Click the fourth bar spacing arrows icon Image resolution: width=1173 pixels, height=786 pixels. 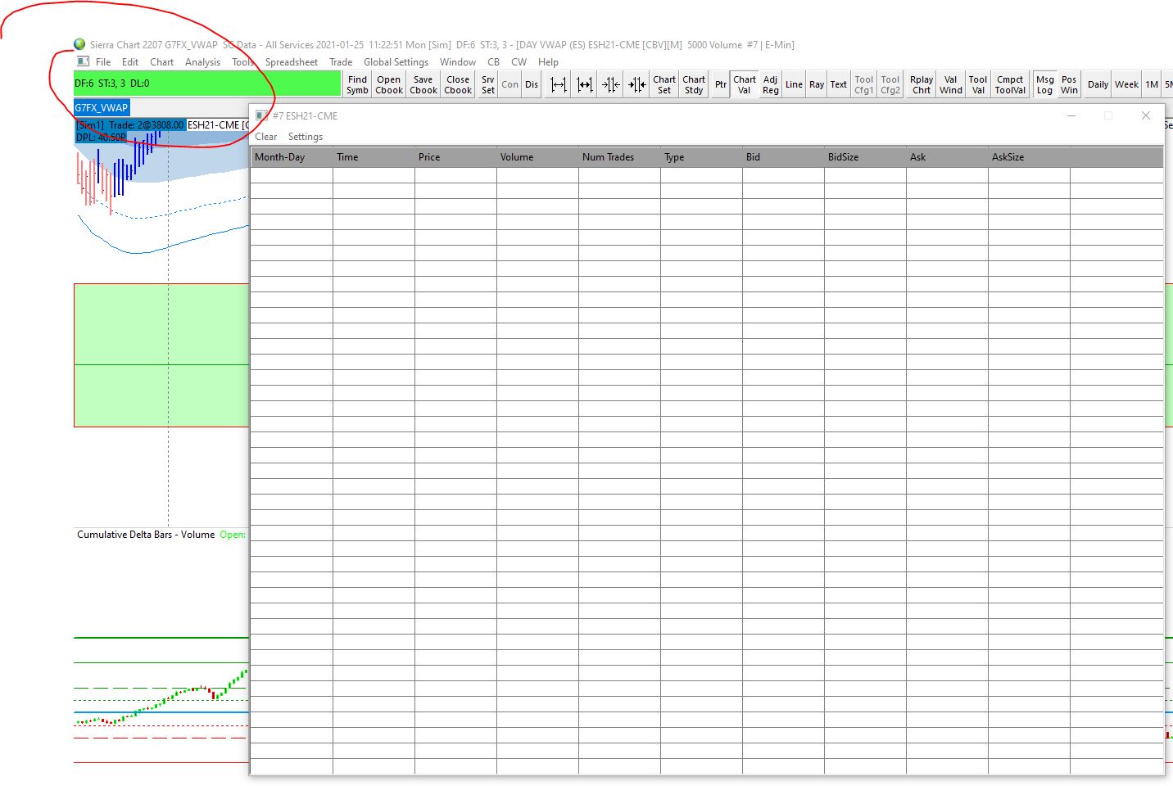tap(637, 84)
